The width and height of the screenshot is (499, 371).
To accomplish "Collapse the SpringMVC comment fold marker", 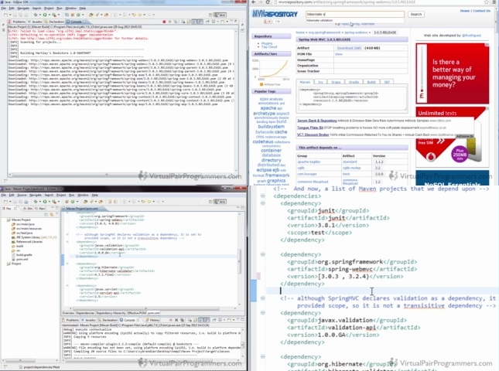I will (x=263, y=298).
